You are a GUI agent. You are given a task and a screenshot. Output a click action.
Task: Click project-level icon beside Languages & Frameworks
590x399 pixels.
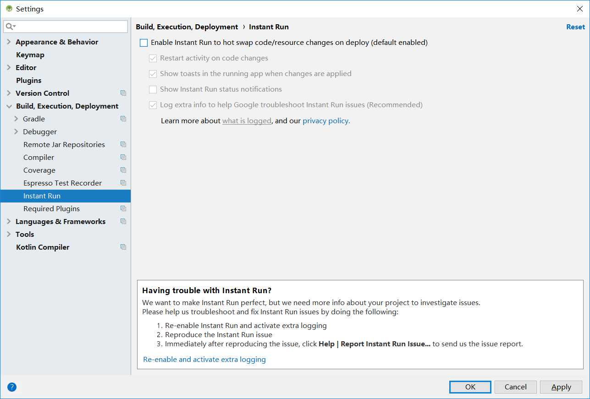[x=123, y=221]
